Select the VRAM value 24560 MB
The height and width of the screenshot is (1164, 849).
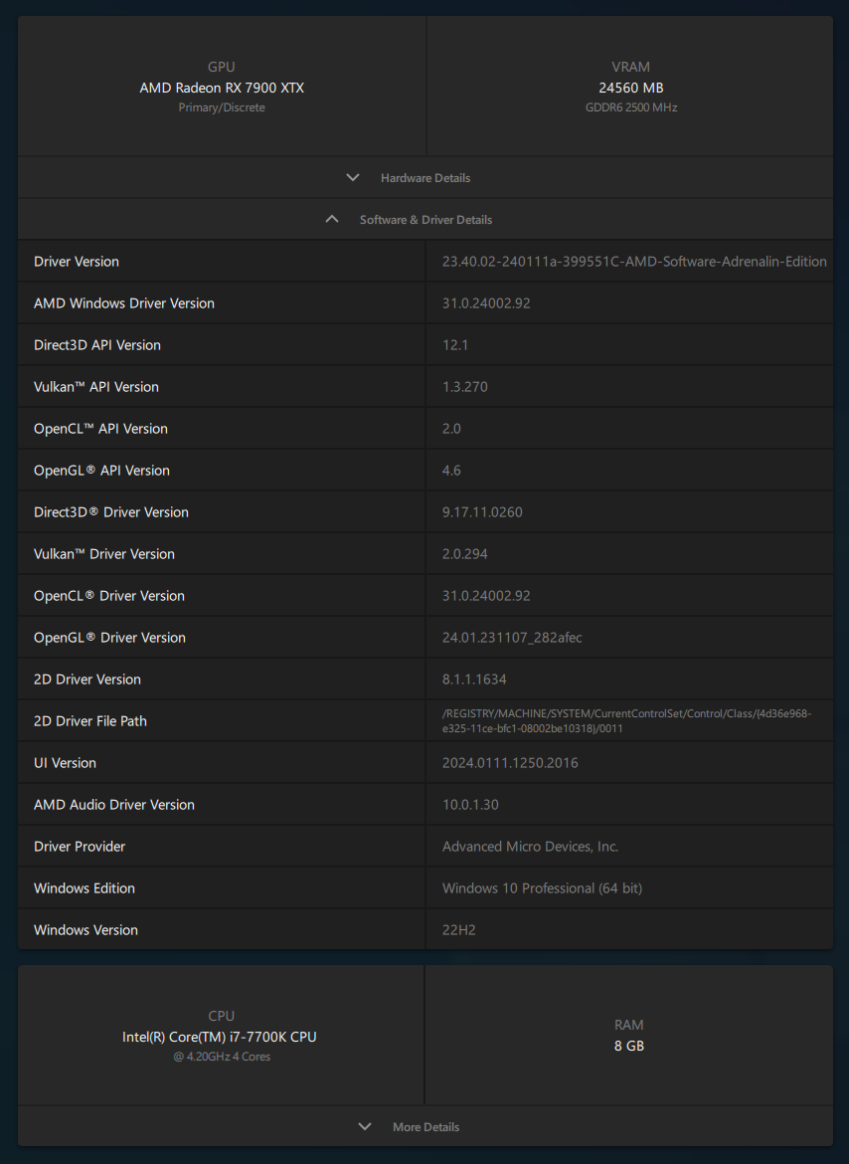631,88
